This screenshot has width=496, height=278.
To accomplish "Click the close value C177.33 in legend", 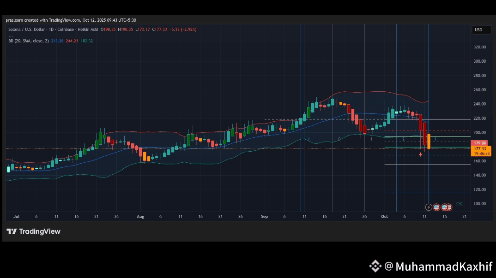I will (159, 30).
